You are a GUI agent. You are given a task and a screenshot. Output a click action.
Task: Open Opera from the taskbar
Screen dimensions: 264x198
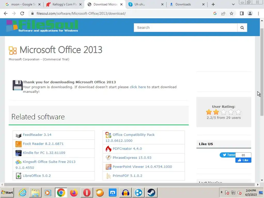pos(87,193)
